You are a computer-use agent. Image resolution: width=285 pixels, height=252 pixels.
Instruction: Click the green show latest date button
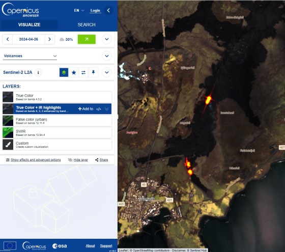click(x=87, y=39)
